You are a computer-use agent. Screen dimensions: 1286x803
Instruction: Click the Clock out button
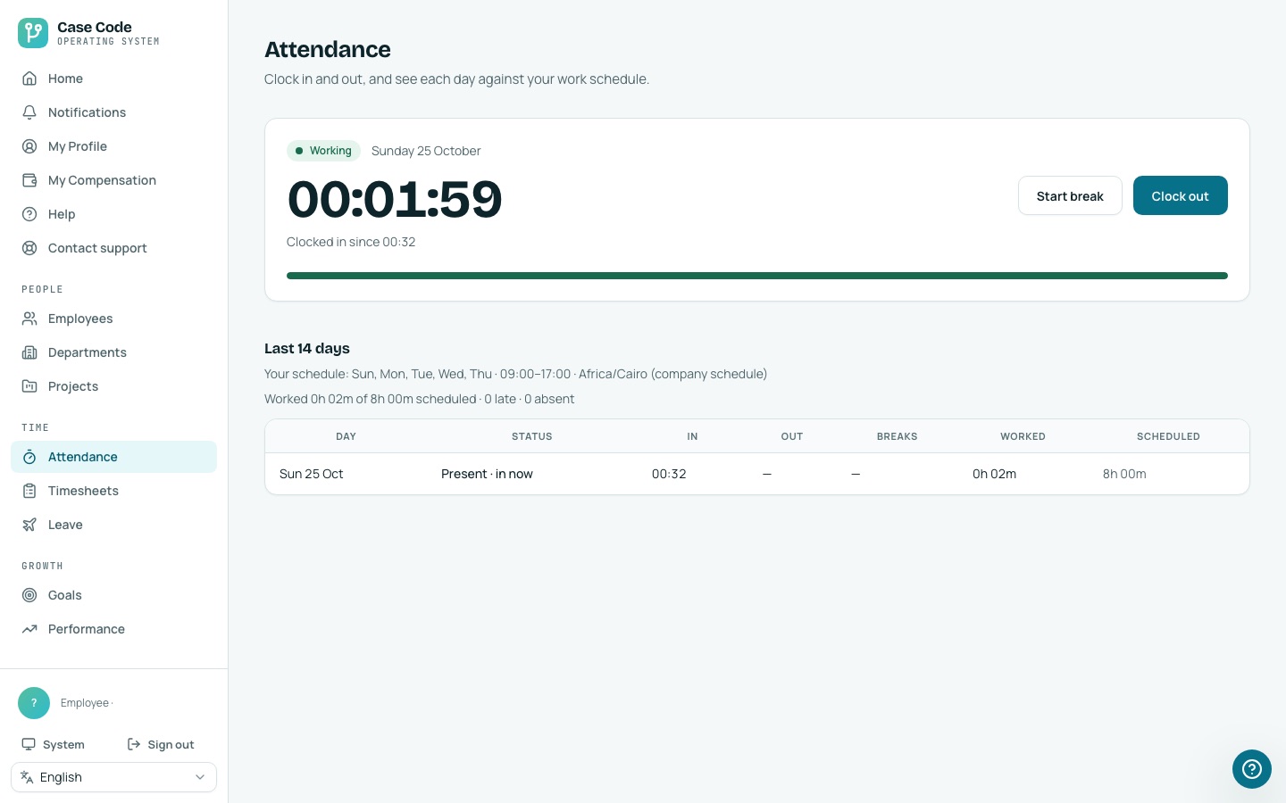click(1181, 195)
